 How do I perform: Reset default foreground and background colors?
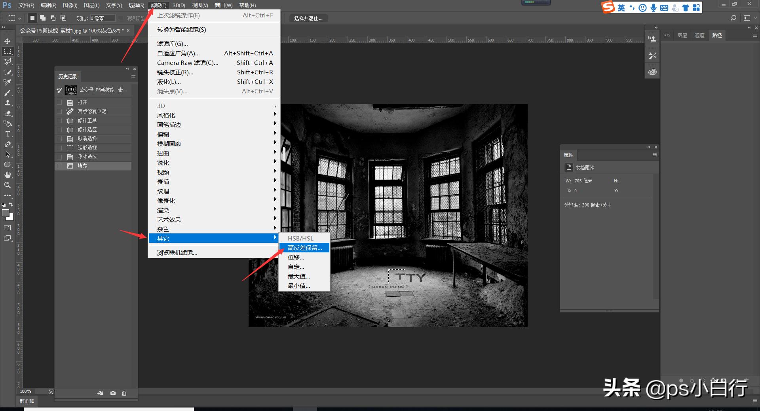point(4,205)
